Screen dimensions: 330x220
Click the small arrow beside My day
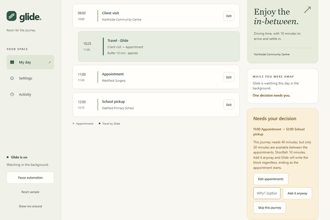50,62
